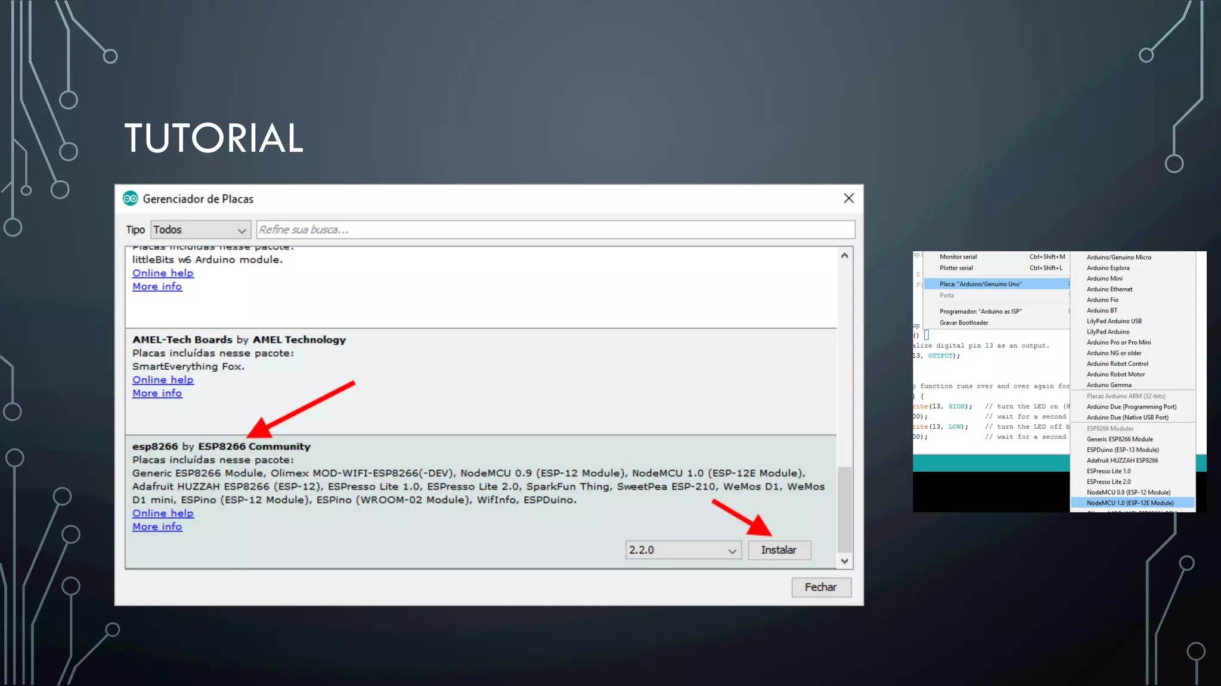Close the Gerenciador de Placas dialog
1221x686 pixels.
(x=849, y=198)
